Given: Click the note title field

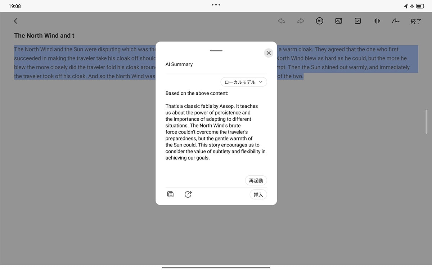Looking at the screenshot, I should 44,35.
